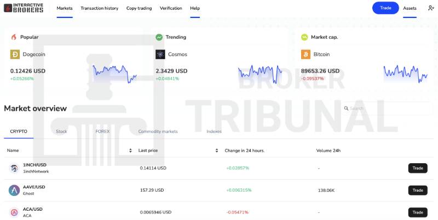
Task: Click the blue Trade button in header
Action: (385, 8)
